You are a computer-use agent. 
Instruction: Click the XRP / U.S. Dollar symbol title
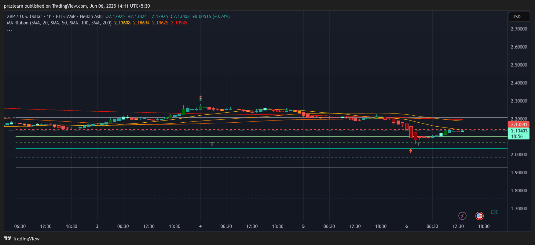coord(24,16)
